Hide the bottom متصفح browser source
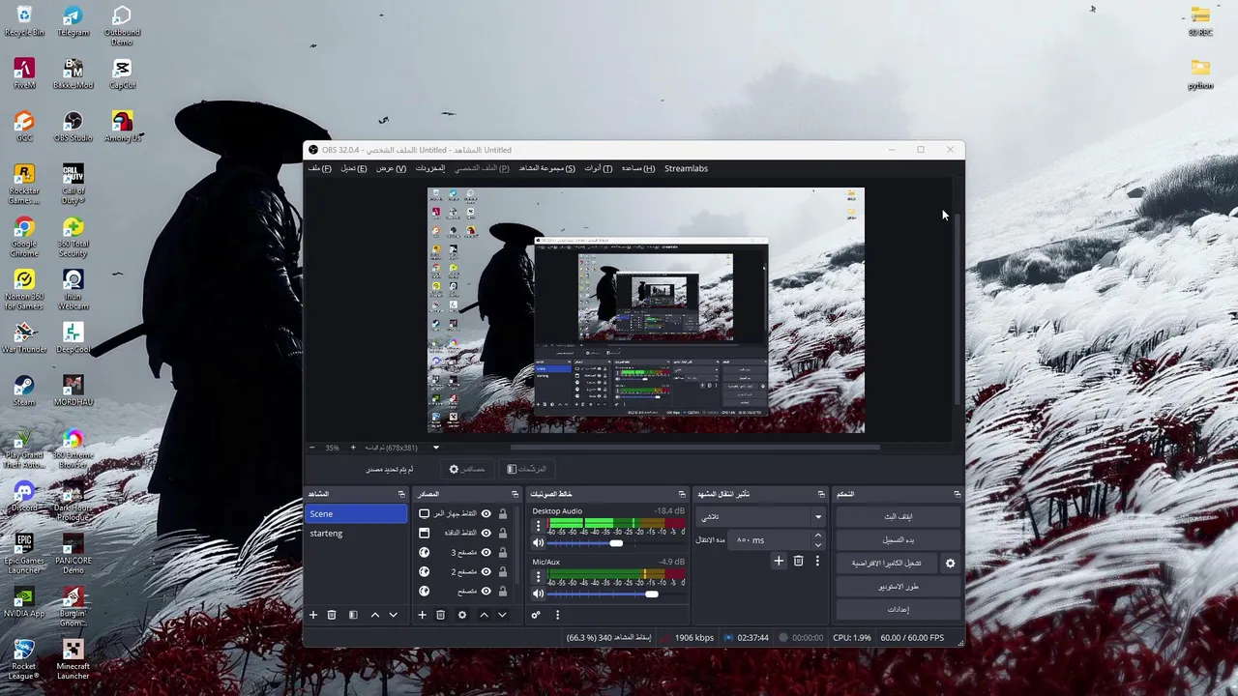This screenshot has width=1238, height=696. click(486, 592)
